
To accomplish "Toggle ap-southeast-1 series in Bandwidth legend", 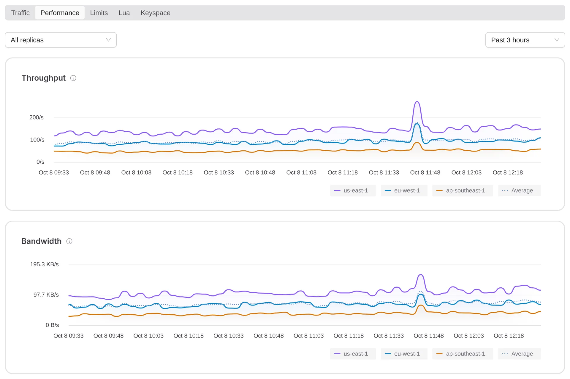I will (x=463, y=353).
